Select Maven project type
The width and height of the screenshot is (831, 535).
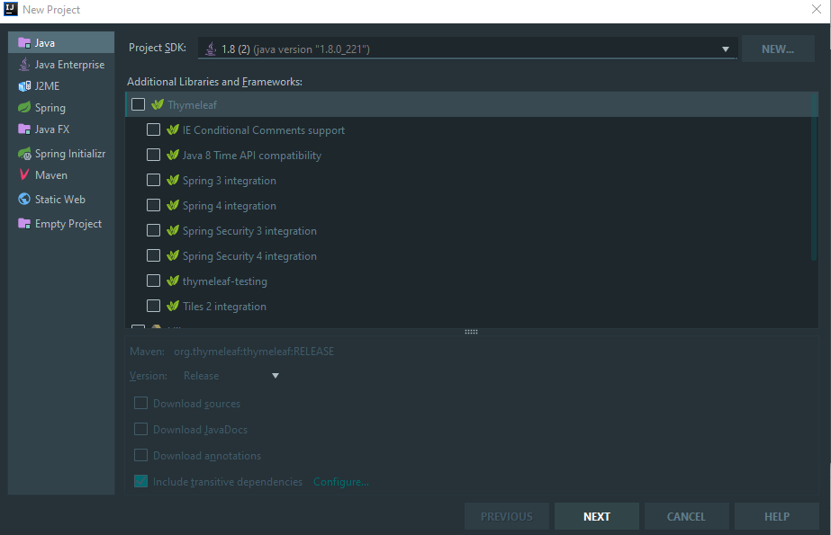pyautogui.click(x=61, y=174)
